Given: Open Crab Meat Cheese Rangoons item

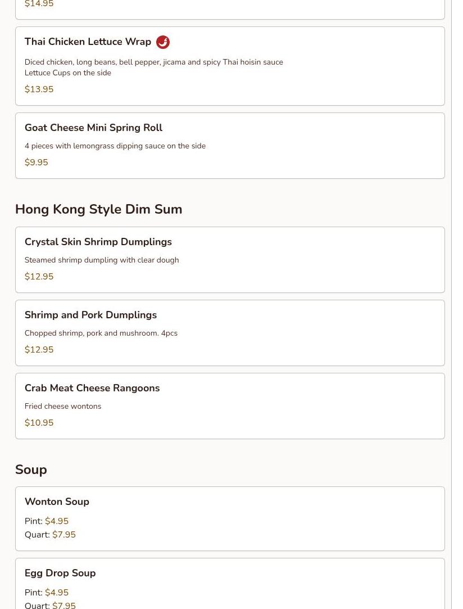Looking at the screenshot, I should (x=92, y=388).
